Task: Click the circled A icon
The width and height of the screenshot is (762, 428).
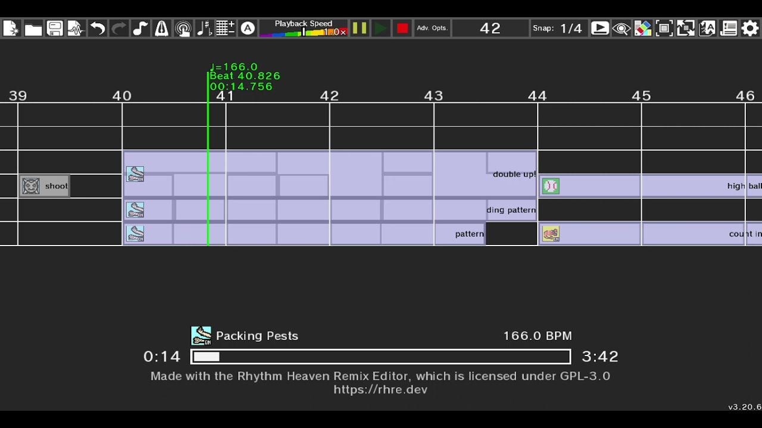Action: (x=247, y=29)
